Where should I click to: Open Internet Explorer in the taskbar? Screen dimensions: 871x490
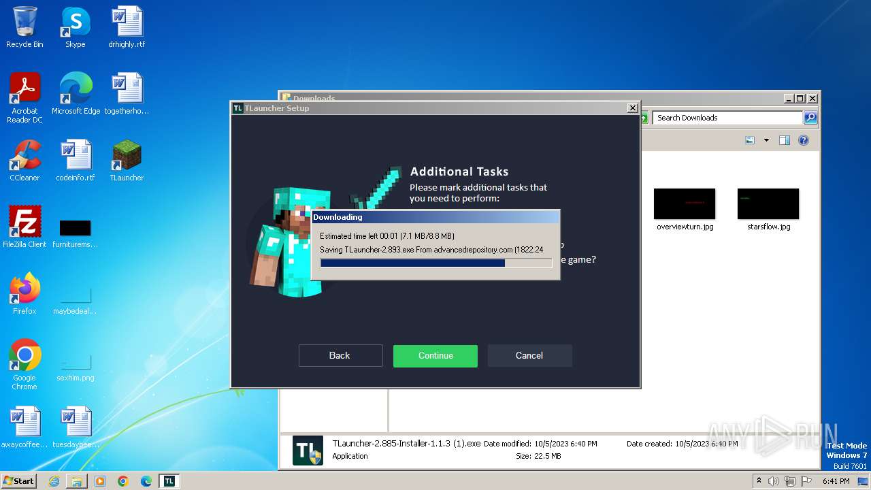pyautogui.click(x=54, y=481)
